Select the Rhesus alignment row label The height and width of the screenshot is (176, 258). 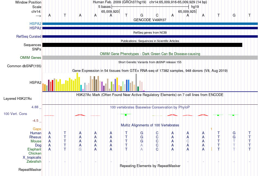point(35,137)
